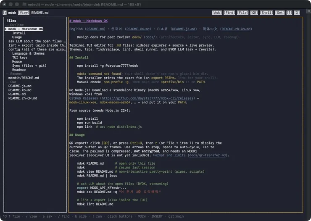Screen dimensions: 311x221
Task: Click the mdok app name in header
Action: (x=12, y=13)
